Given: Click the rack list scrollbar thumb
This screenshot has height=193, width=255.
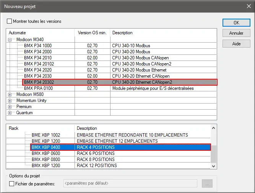Looking at the screenshot, I should point(214,154).
